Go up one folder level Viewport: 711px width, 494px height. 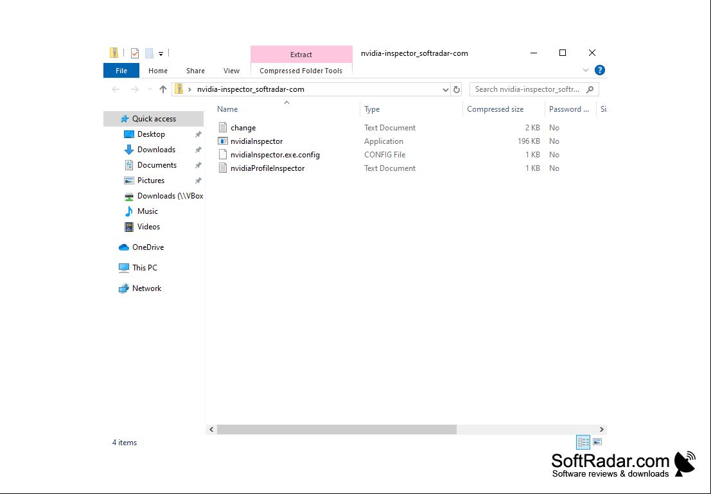tap(163, 89)
